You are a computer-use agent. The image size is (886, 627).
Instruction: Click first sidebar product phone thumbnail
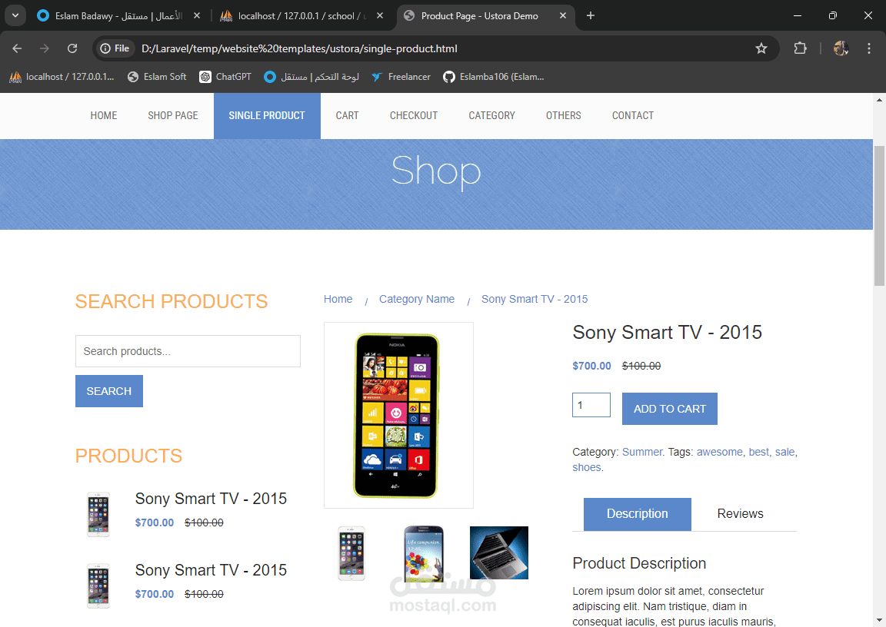[x=98, y=514]
